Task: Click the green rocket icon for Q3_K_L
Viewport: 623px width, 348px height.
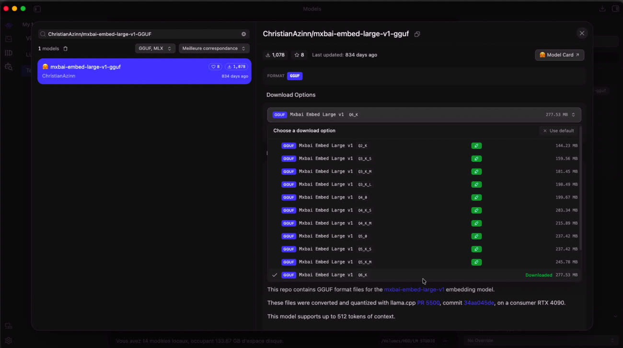Action: click(476, 184)
